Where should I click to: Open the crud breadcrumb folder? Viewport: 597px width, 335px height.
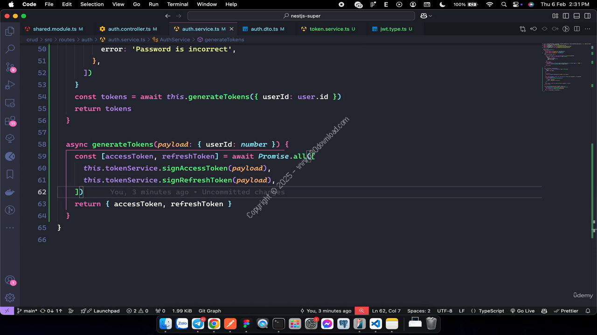[32, 40]
